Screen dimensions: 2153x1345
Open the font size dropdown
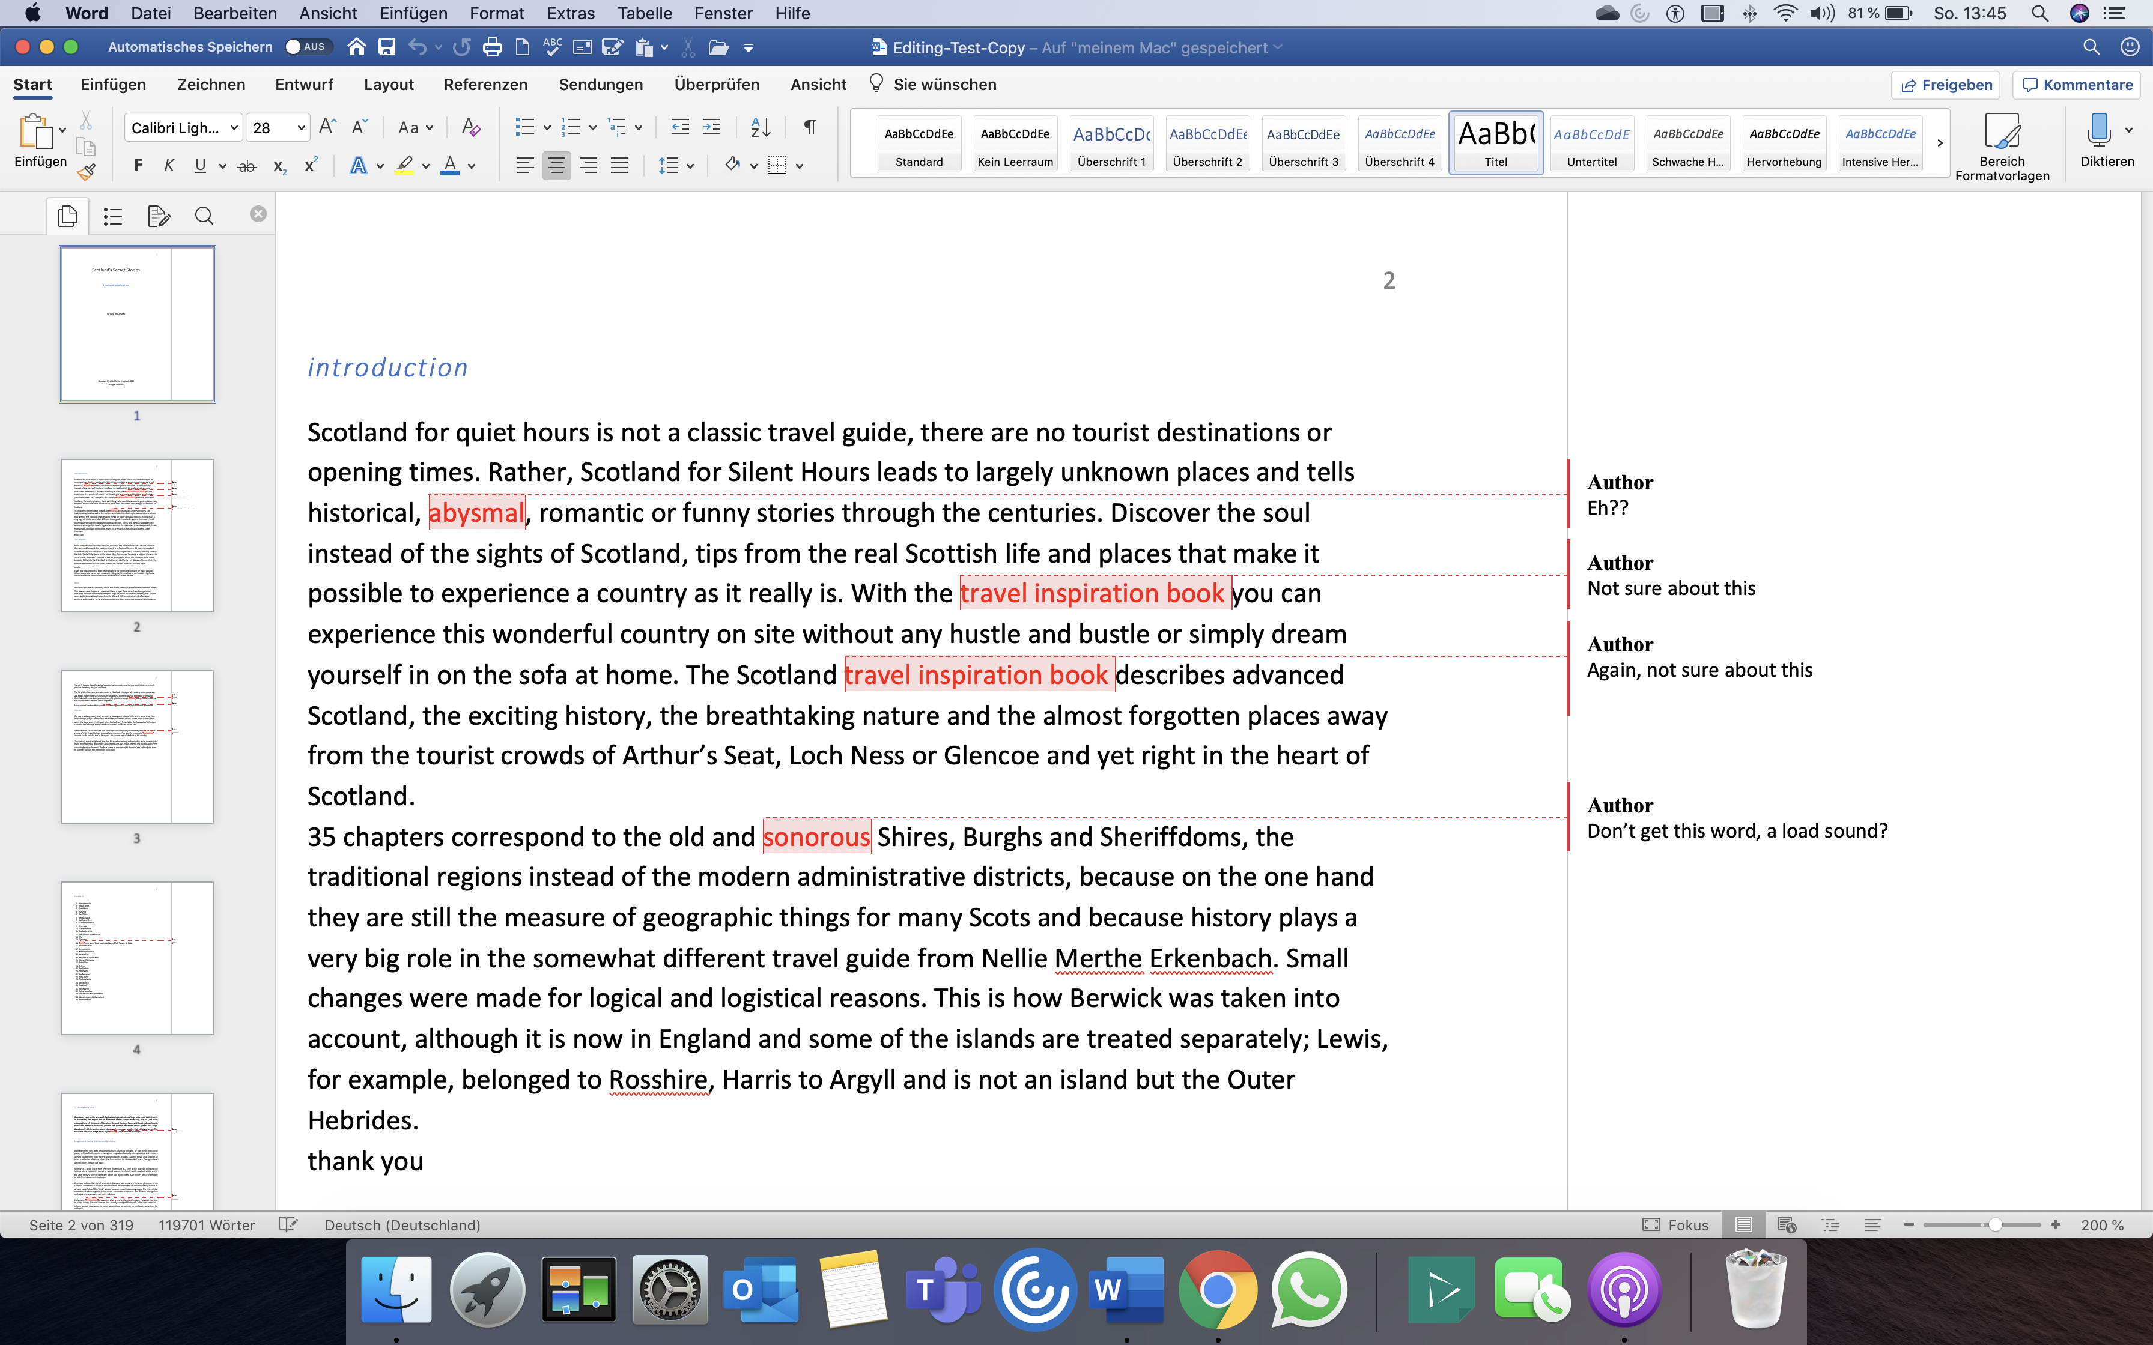pyautogui.click(x=301, y=127)
